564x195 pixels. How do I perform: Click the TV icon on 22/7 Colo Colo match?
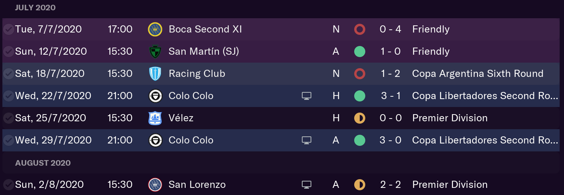point(307,96)
